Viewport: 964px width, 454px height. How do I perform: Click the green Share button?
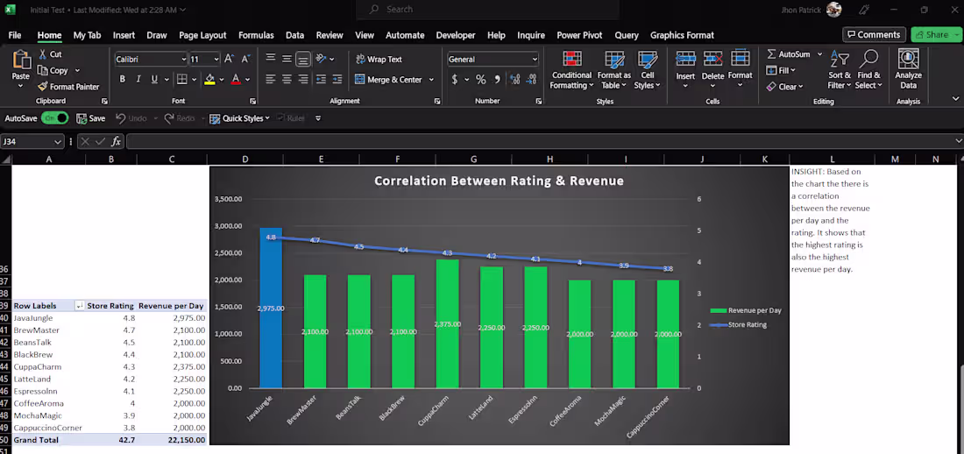point(934,34)
